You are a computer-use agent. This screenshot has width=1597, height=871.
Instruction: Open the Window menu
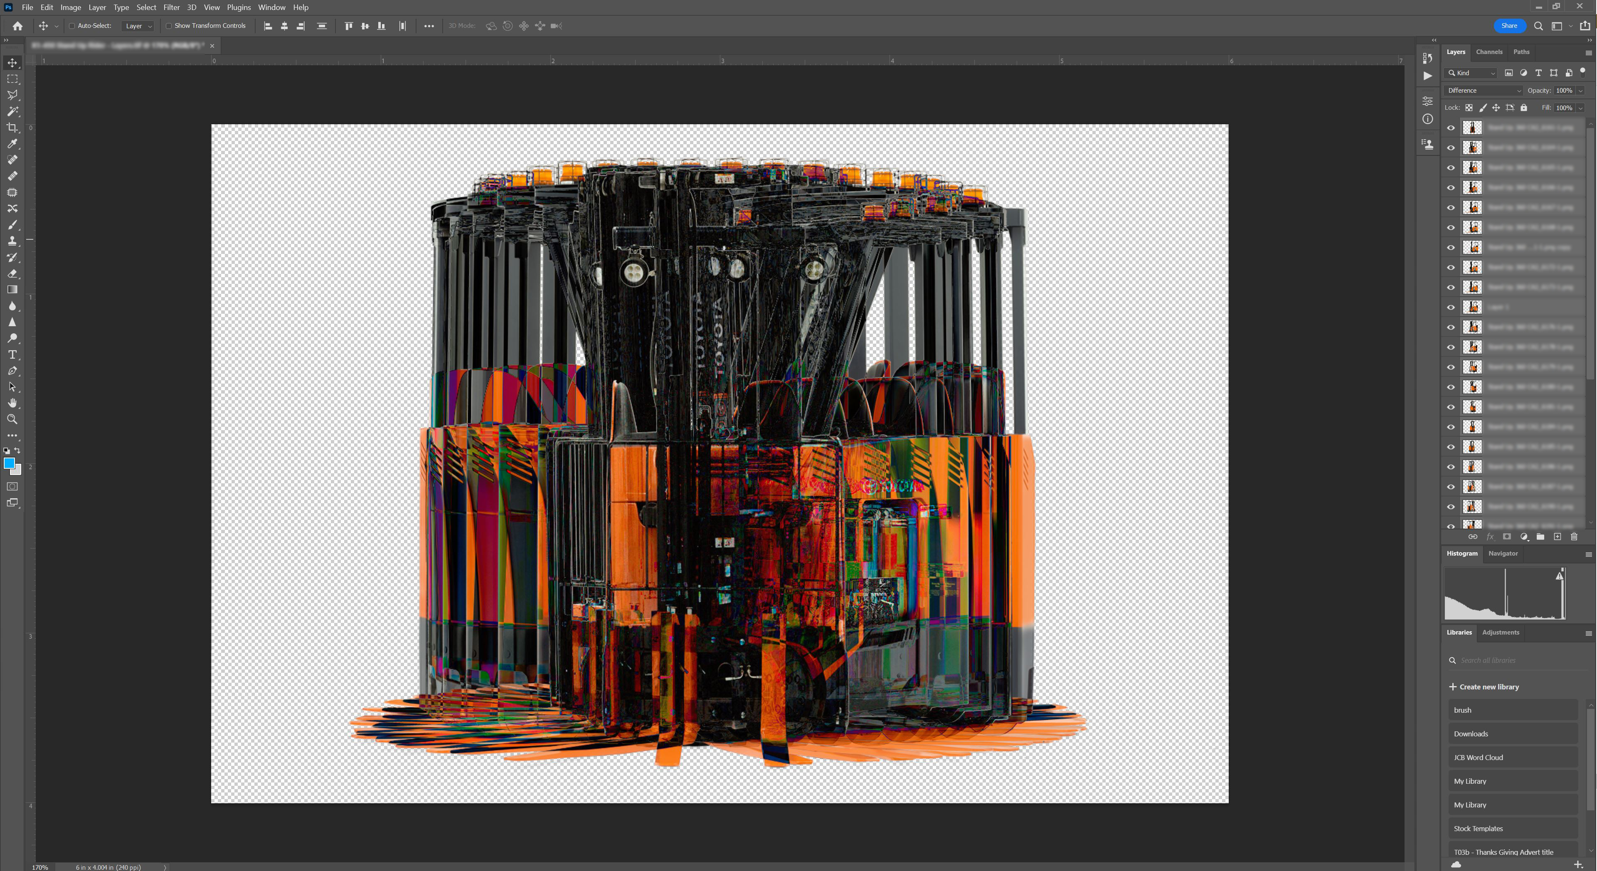[x=271, y=7]
